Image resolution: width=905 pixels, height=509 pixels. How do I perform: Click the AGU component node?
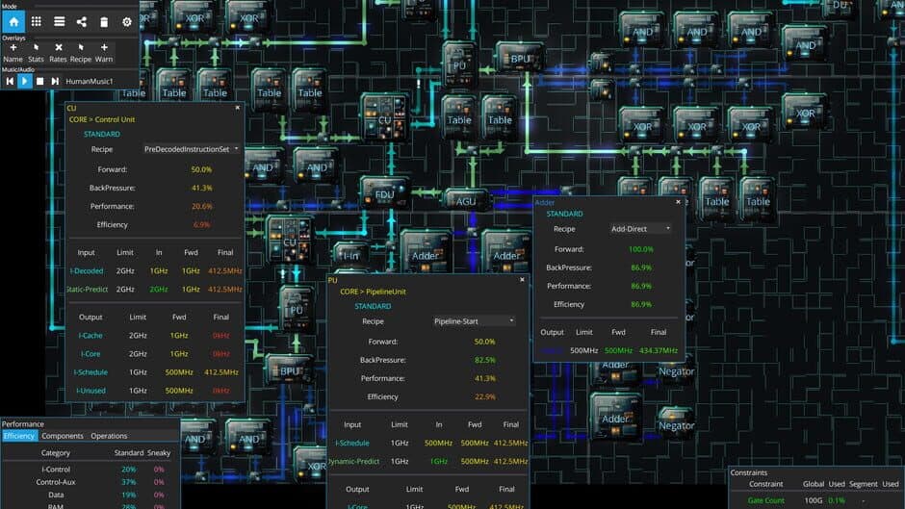[x=467, y=199]
